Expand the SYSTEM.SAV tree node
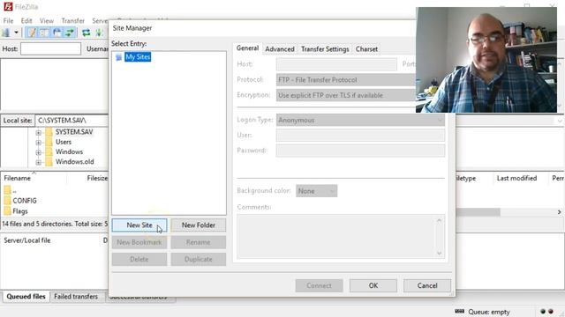The width and height of the screenshot is (565, 317). point(39,133)
